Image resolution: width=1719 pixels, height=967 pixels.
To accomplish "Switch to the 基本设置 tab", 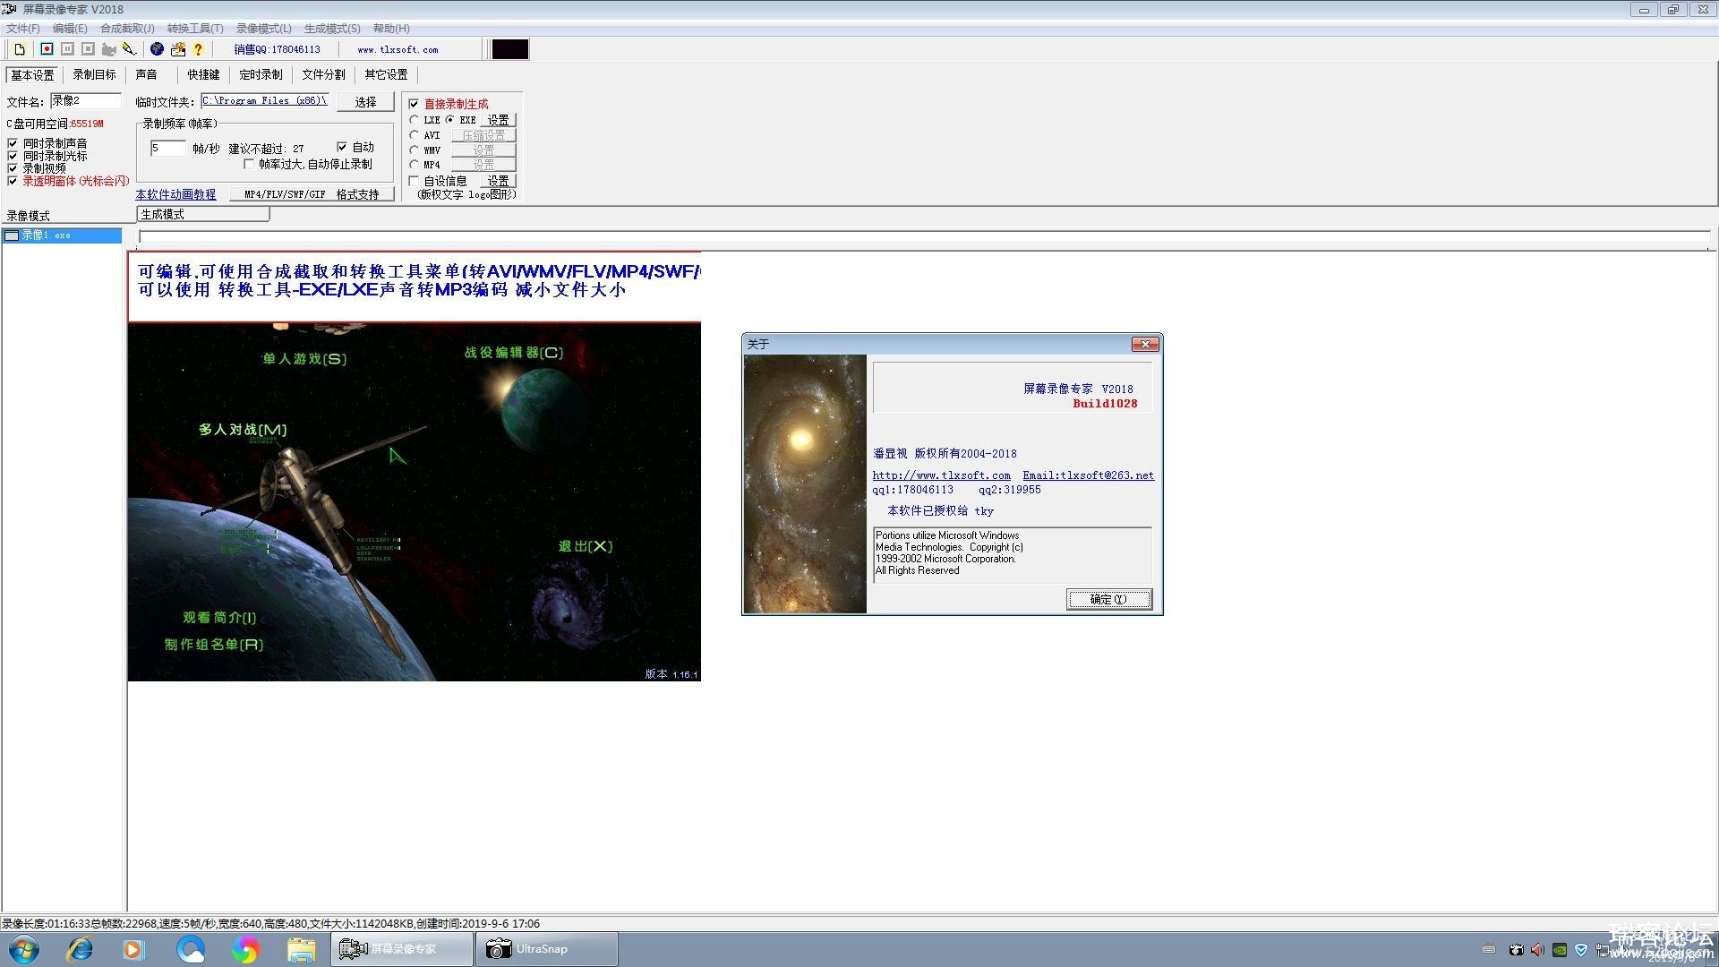I will [x=32, y=75].
